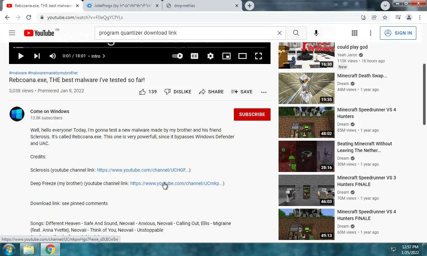Clear the search box text
427x256 pixels.
280,33
